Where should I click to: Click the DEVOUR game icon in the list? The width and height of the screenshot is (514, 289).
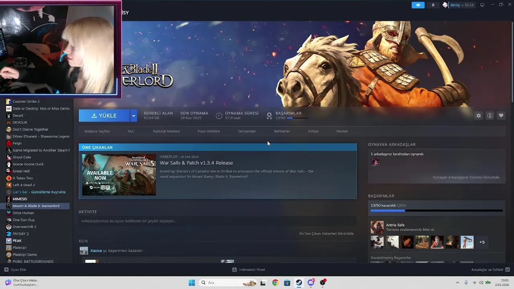[9, 122]
